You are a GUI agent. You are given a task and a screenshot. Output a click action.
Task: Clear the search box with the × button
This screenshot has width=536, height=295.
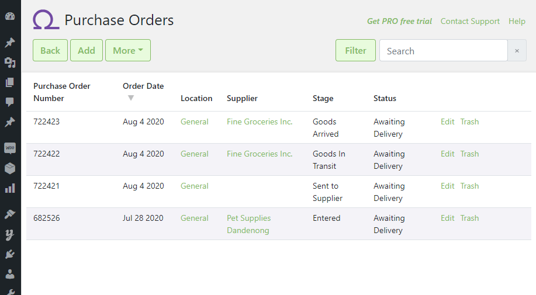tap(517, 51)
